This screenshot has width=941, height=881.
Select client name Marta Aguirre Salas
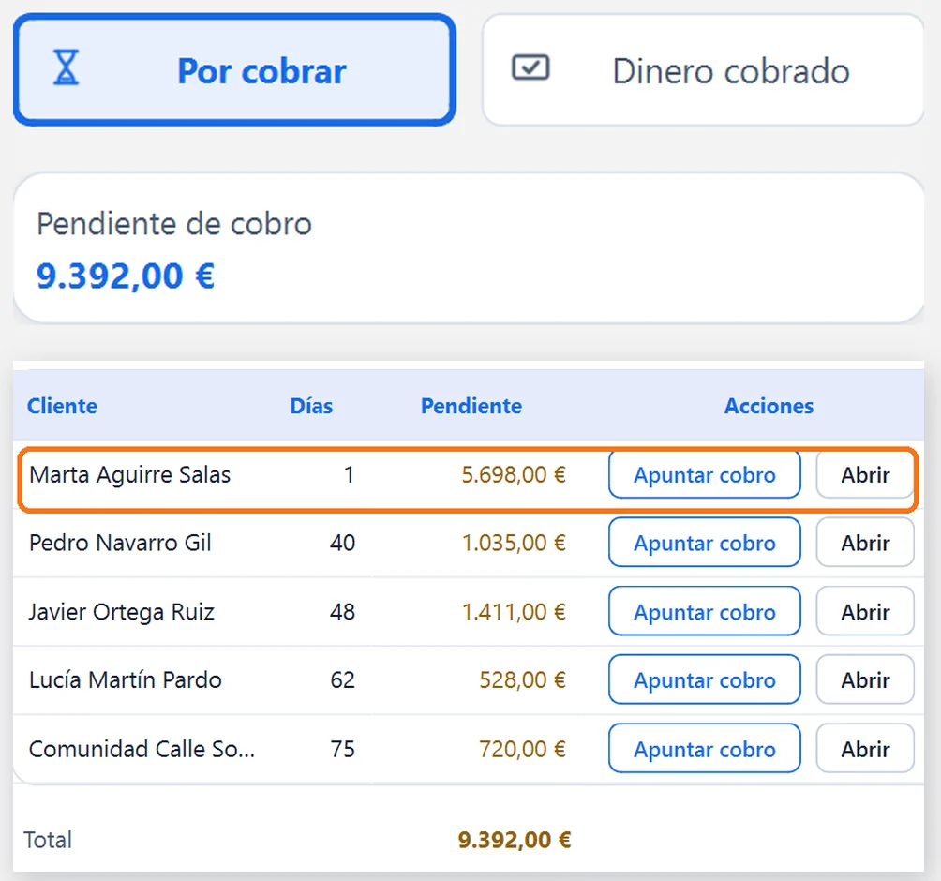click(x=129, y=474)
